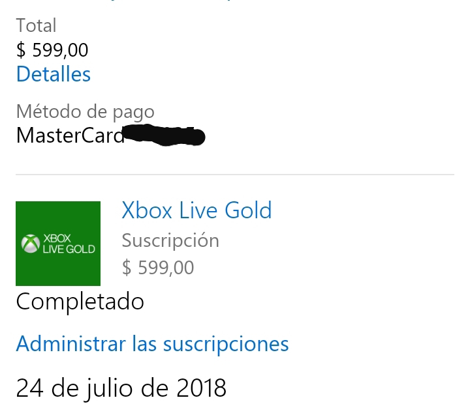Click white XBOX LIVE GOLD text in tile
The image size is (470, 413).
(x=69, y=244)
